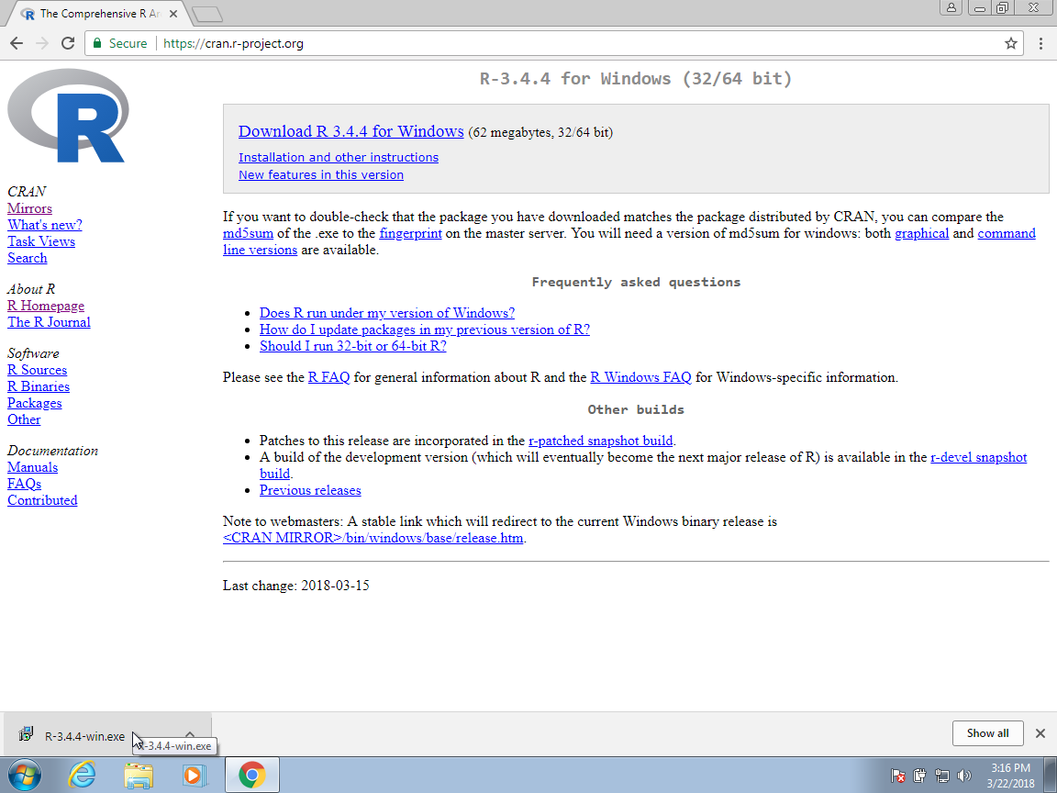Viewport: 1057px width, 793px height.
Task: Click the volume speaker tray icon
Action: pyautogui.click(x=963, y=776)
